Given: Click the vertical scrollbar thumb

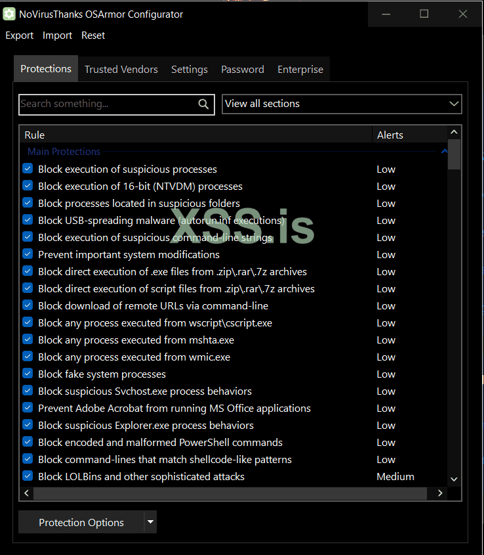Looking at the screenshot, I should coord(454,154).
